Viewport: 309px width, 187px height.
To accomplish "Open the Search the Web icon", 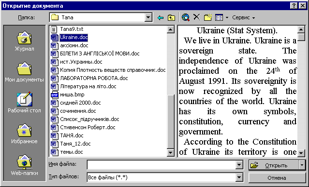I will pos(186,17).
